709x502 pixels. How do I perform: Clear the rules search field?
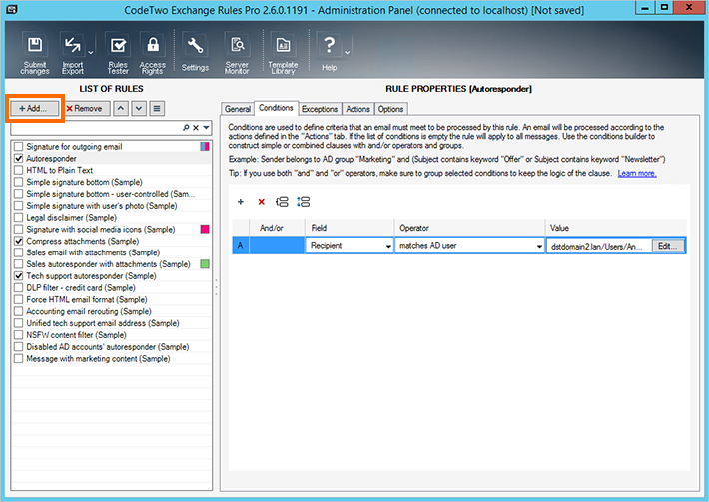pos(196,128)
